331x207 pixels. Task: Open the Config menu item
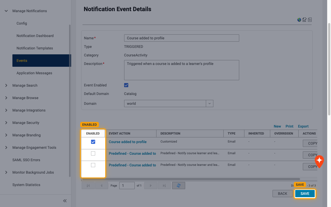(22, 23)
